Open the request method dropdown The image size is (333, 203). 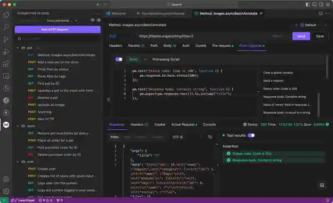[122, 36]
